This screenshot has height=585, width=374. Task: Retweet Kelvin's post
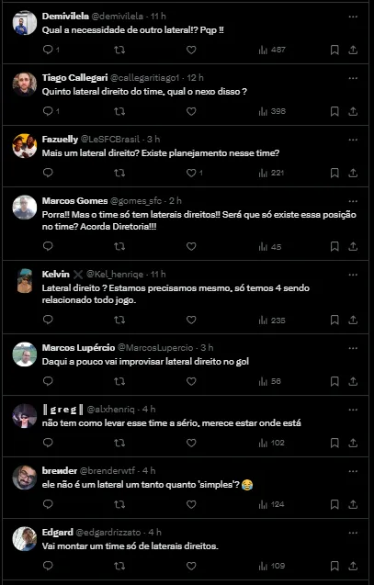pyautogui.click(x=119, y=320)
